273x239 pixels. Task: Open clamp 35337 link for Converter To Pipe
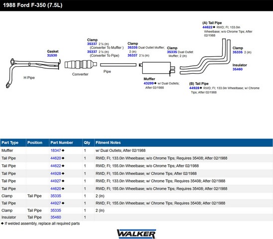coord(92,52)
